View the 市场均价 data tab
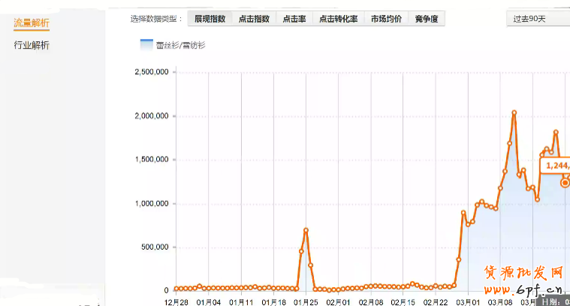 click(x=386, y=19)
